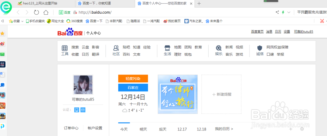
Task: Open sidebar green mail icon
Action: [x=3, y=54]
